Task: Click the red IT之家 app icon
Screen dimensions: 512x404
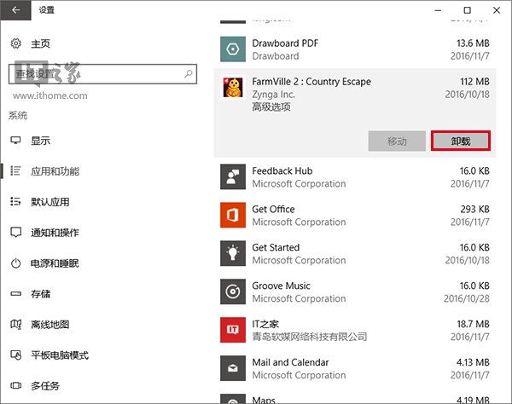Action: [x=233, y=330]
